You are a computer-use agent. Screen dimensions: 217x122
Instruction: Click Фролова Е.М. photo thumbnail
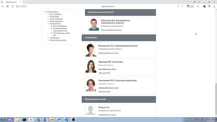pos(91,66)
